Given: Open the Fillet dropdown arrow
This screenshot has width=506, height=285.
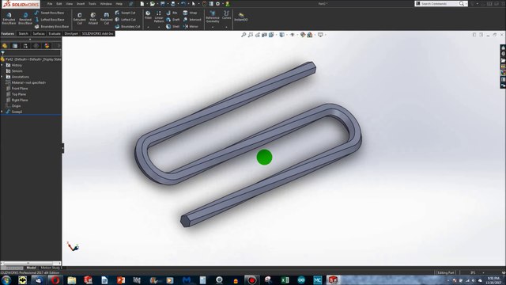Looking at the screenshot, I should pos(148,27).
